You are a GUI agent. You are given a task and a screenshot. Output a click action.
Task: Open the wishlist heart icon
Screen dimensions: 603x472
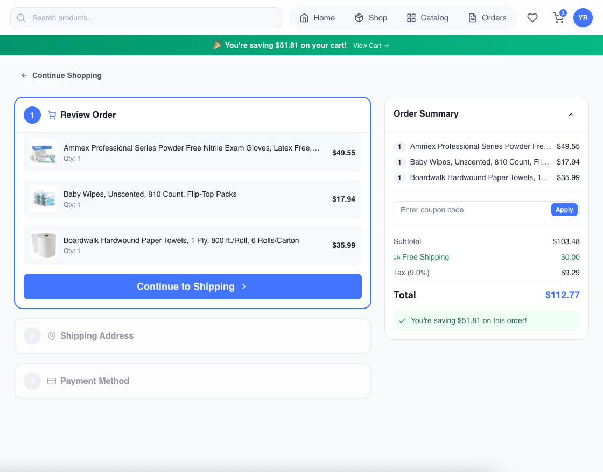(x=532, y=17)
